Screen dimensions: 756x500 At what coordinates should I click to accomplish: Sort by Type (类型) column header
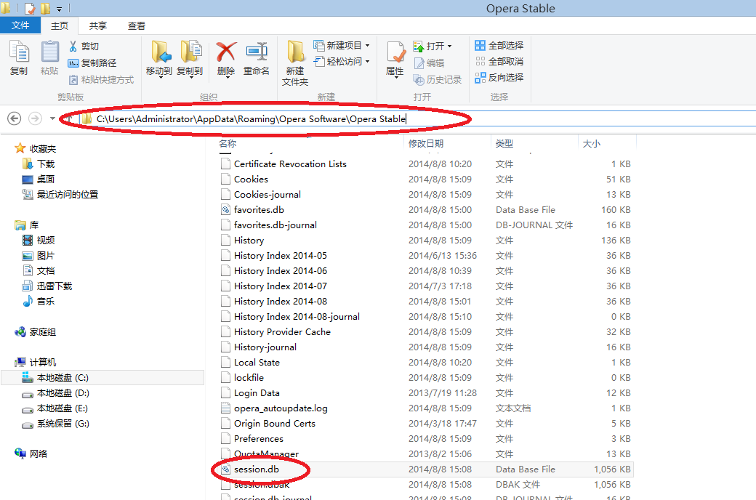[504, 143]
